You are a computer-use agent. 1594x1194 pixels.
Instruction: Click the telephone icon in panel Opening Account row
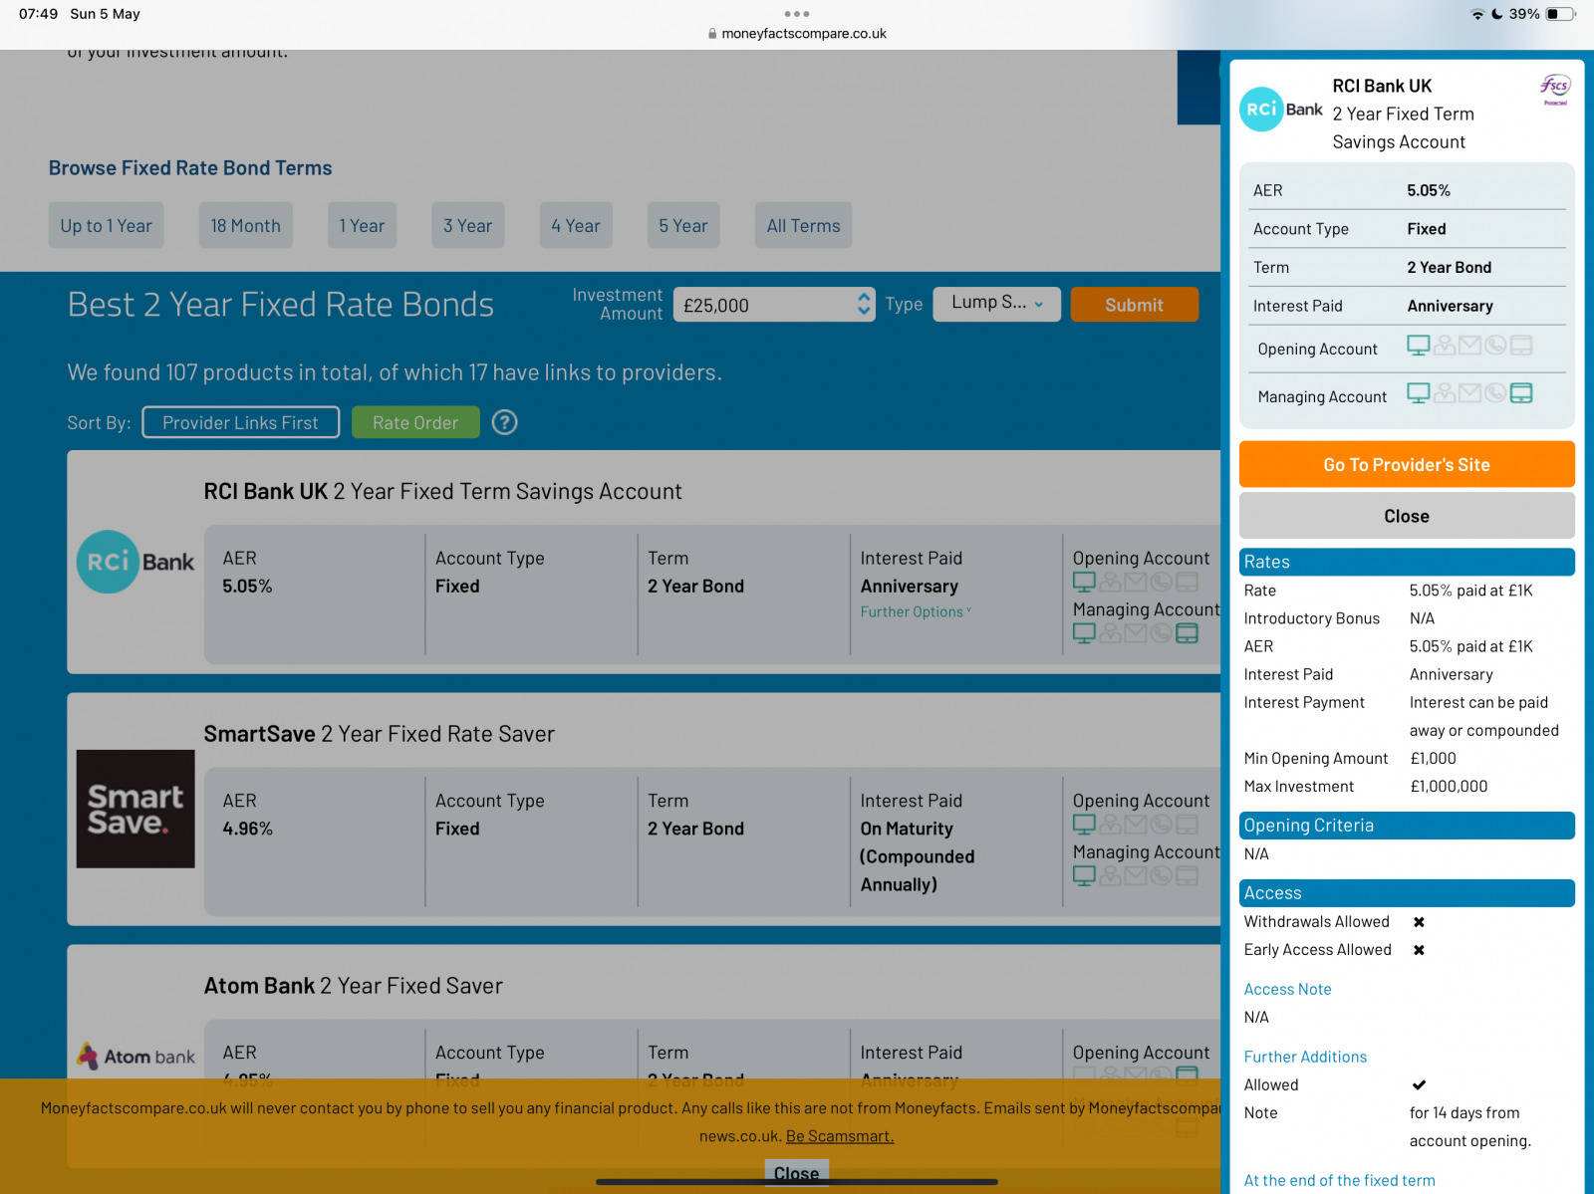click(1495, 346)
